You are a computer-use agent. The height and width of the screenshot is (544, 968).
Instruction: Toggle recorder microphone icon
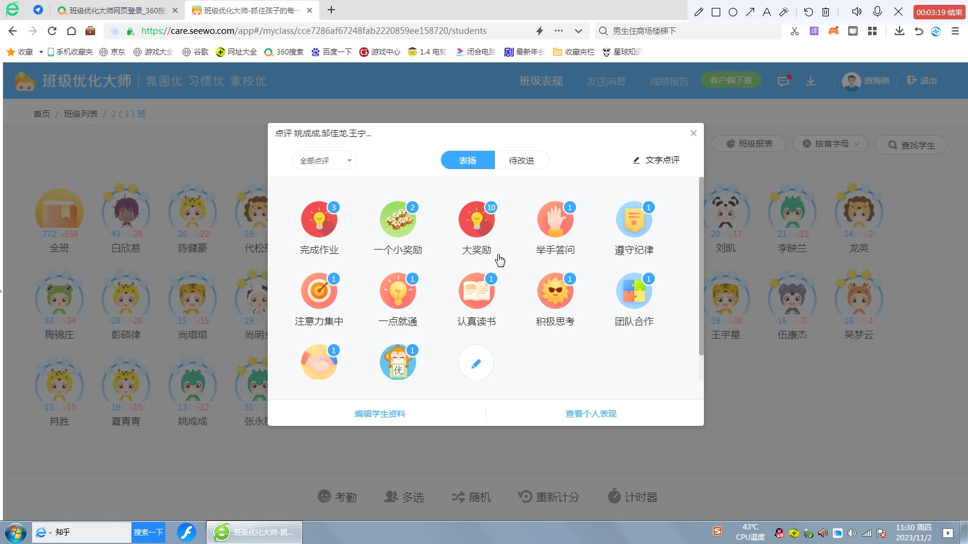[877, 12]
